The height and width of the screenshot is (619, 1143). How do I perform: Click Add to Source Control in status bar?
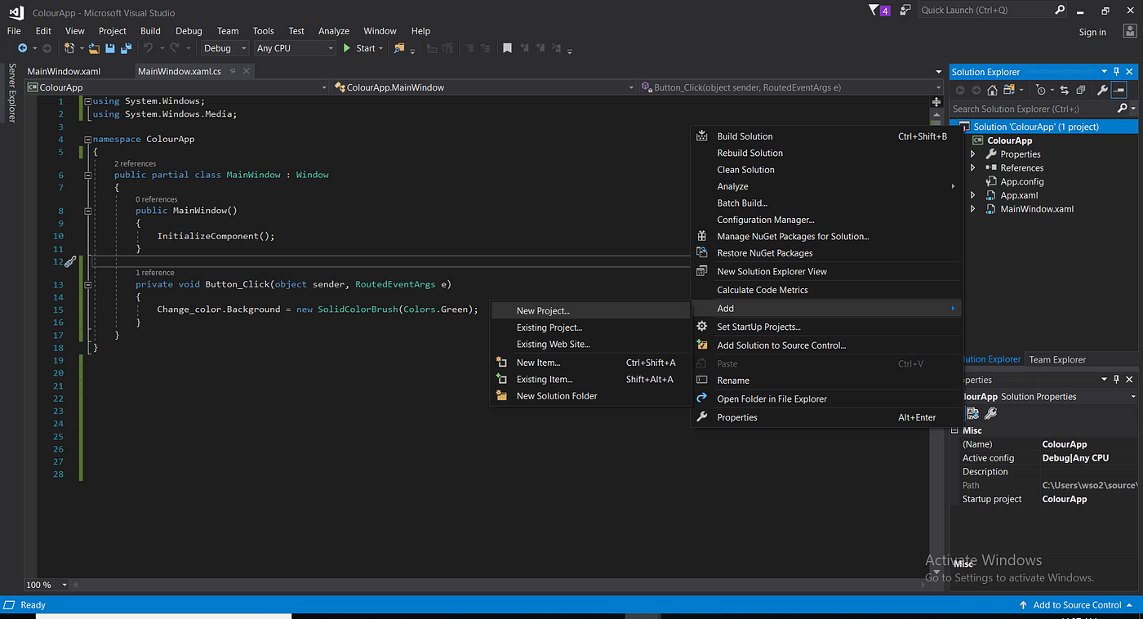[x=1076, y=605]
